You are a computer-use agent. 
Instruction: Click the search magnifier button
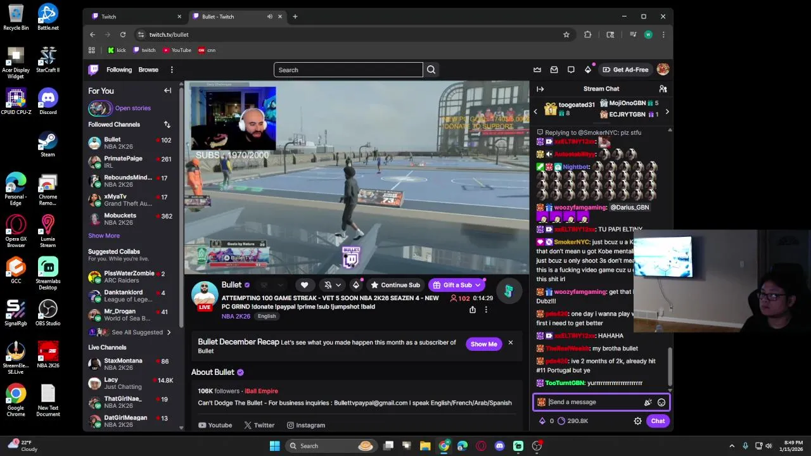point(431,70)
